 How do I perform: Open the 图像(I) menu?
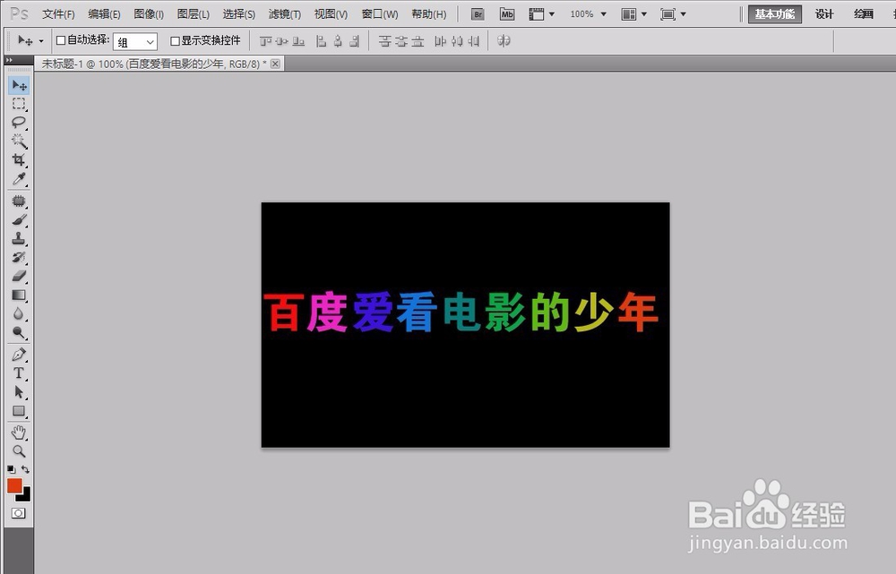(149, 14)
